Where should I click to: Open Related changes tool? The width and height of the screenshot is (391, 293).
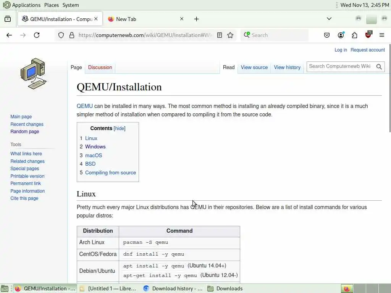[27, 161]
